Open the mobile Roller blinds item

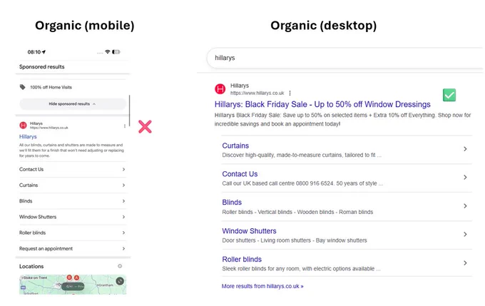[x=73, y=233]
